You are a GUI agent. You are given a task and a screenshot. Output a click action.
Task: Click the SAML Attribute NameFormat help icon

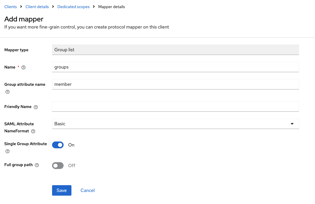[x=33, y=131]
